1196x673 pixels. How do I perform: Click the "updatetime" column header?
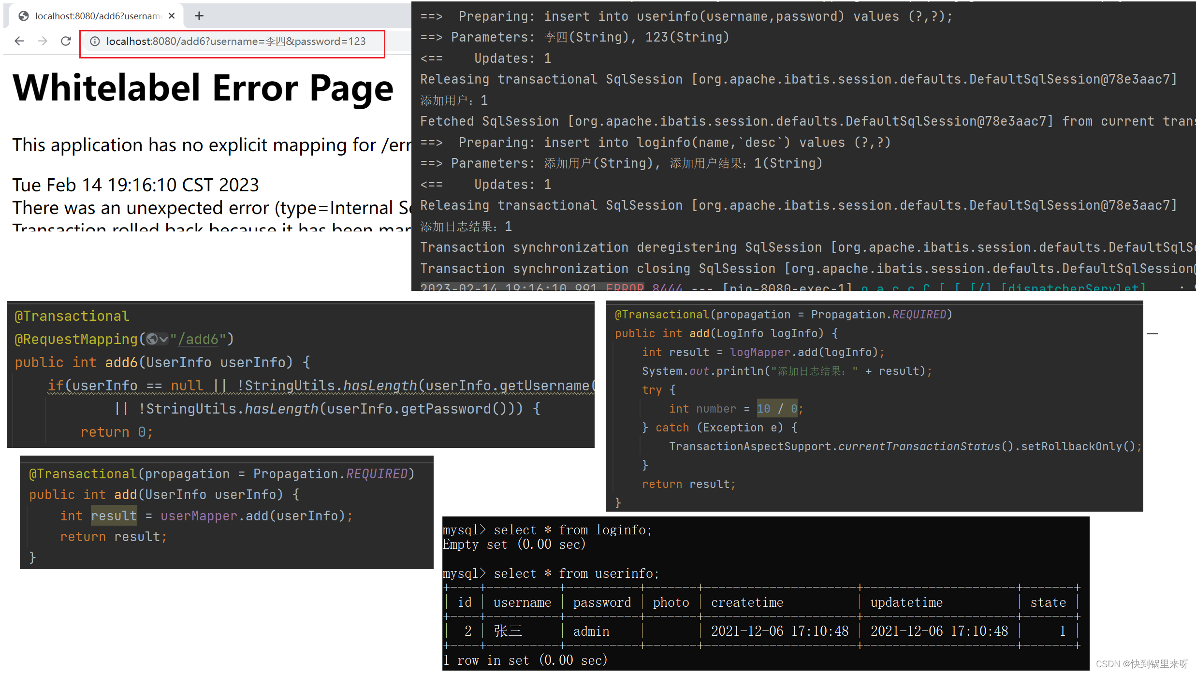click(906, 602)
